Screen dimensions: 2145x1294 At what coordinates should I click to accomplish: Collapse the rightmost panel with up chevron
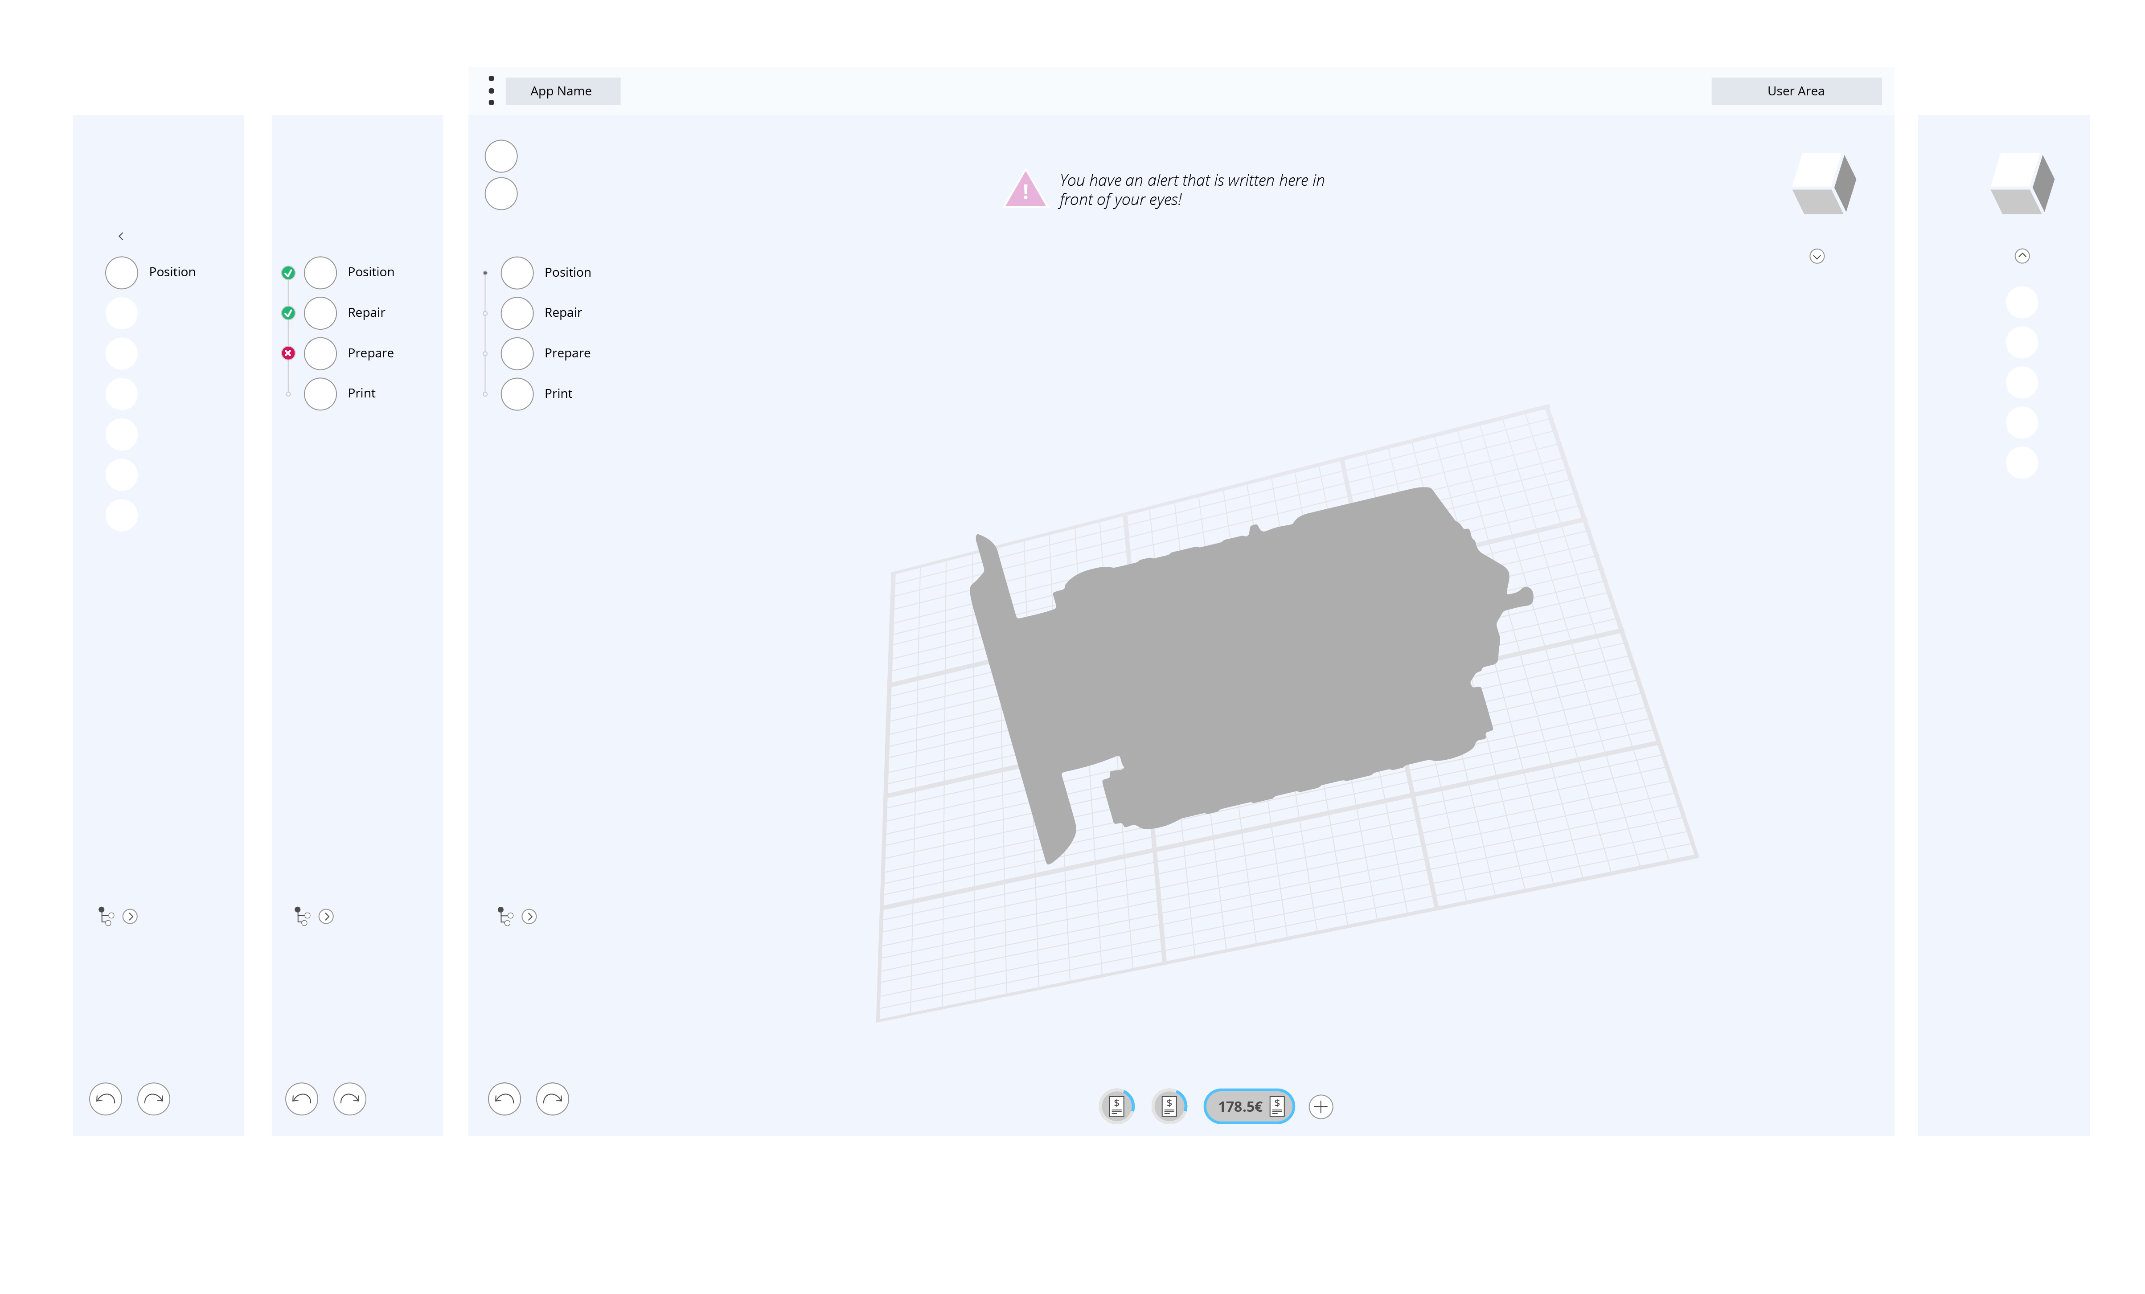click(2022, 255)
